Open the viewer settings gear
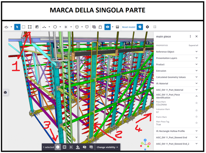Viewport: 206px width, 153px height. pos(147,27)
